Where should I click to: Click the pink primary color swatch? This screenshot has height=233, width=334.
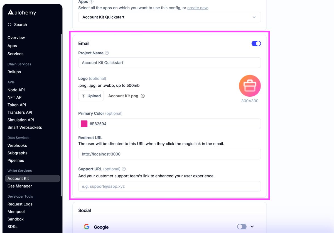[x=84, y=124]
